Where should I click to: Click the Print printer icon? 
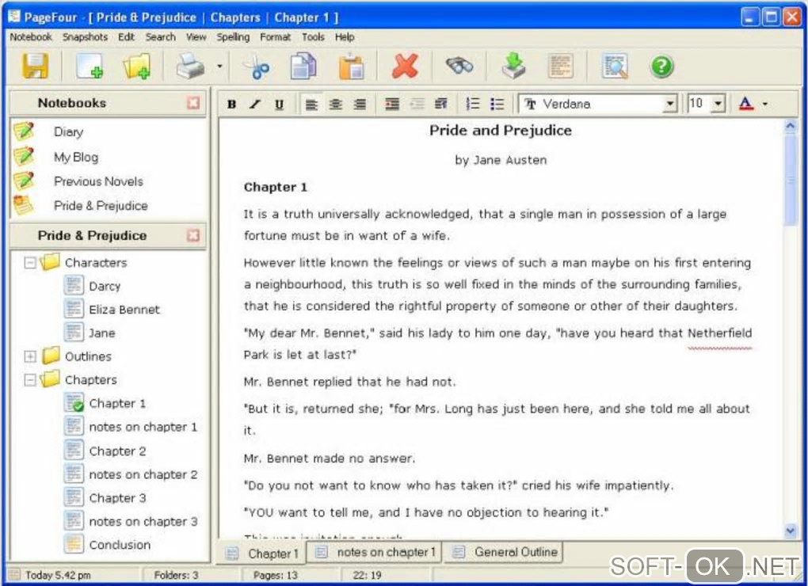(x=190, y=67)
